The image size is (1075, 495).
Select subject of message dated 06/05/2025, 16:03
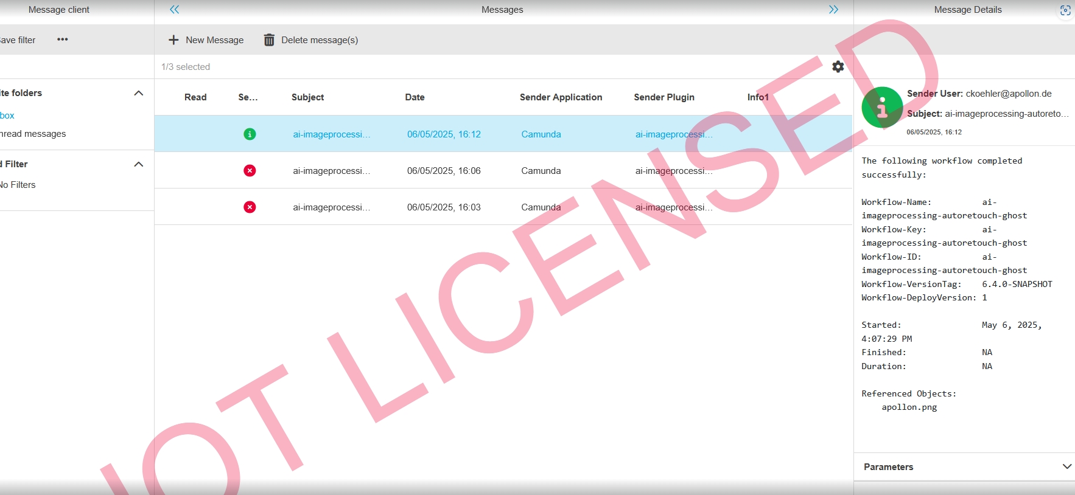click(331, 207)
